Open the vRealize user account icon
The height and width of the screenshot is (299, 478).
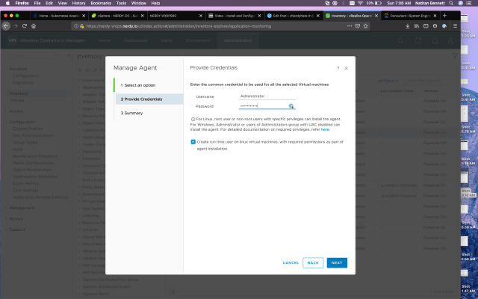pos(450,40)
